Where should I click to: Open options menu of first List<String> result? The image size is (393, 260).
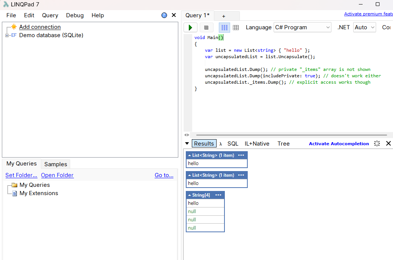(x=241, y=155)
